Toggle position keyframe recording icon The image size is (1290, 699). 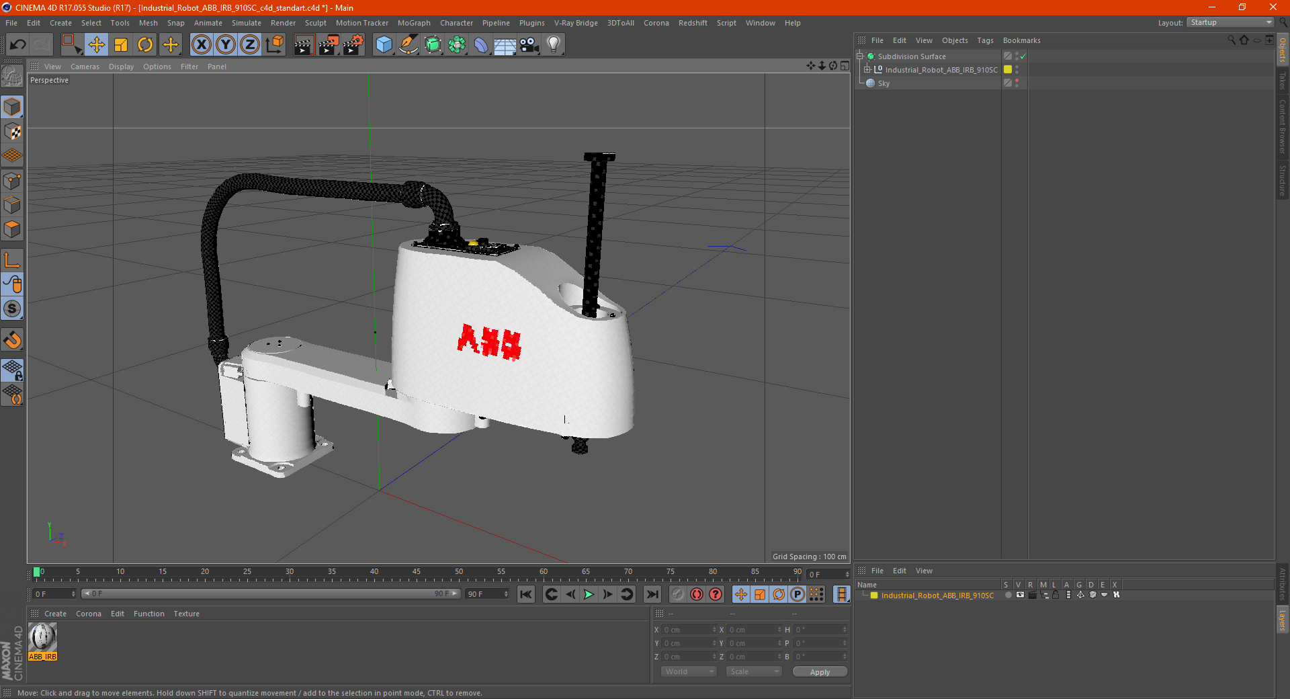coord(740,594)
